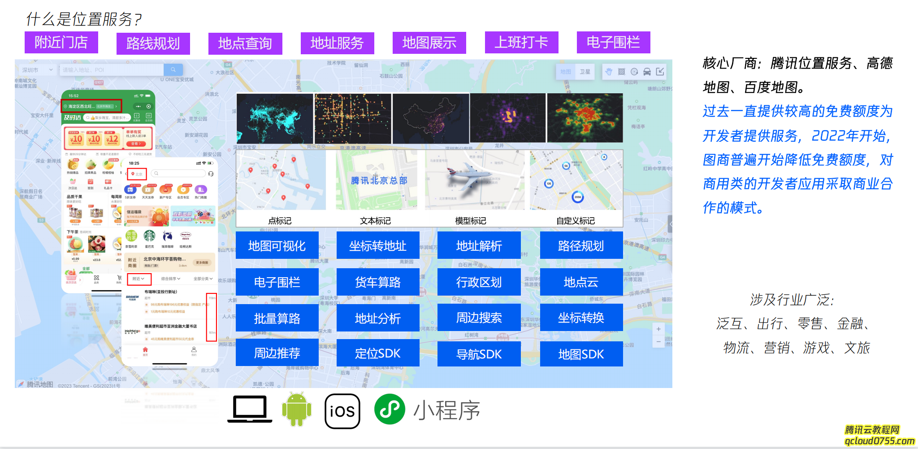Click the 地点查询 purple label
Screen dimensions: 918x449
pos(245,44)
